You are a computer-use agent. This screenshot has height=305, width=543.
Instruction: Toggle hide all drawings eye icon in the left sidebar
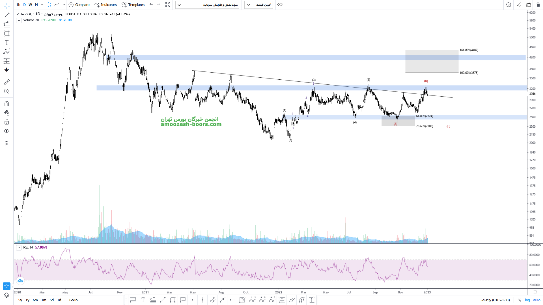pos(7,131)
